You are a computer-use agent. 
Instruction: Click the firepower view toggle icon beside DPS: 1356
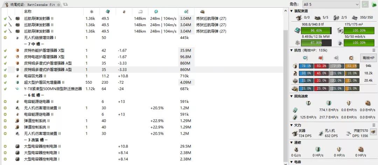point(373,133)
